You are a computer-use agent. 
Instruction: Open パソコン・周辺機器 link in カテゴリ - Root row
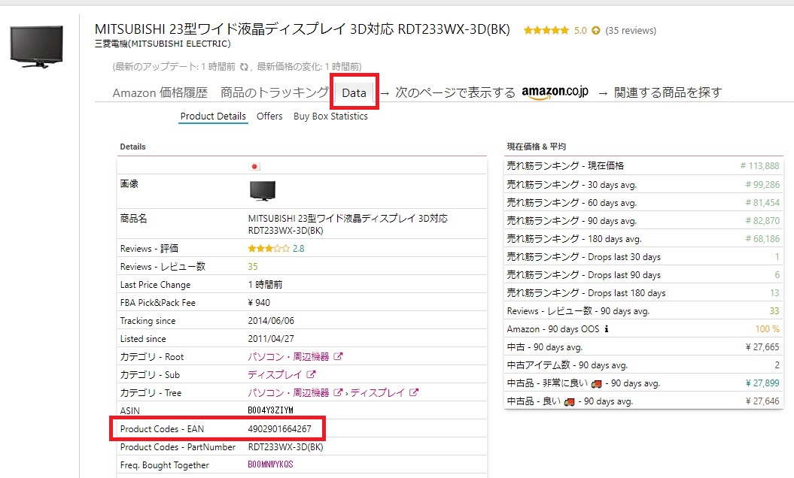(x=288, y=356)
